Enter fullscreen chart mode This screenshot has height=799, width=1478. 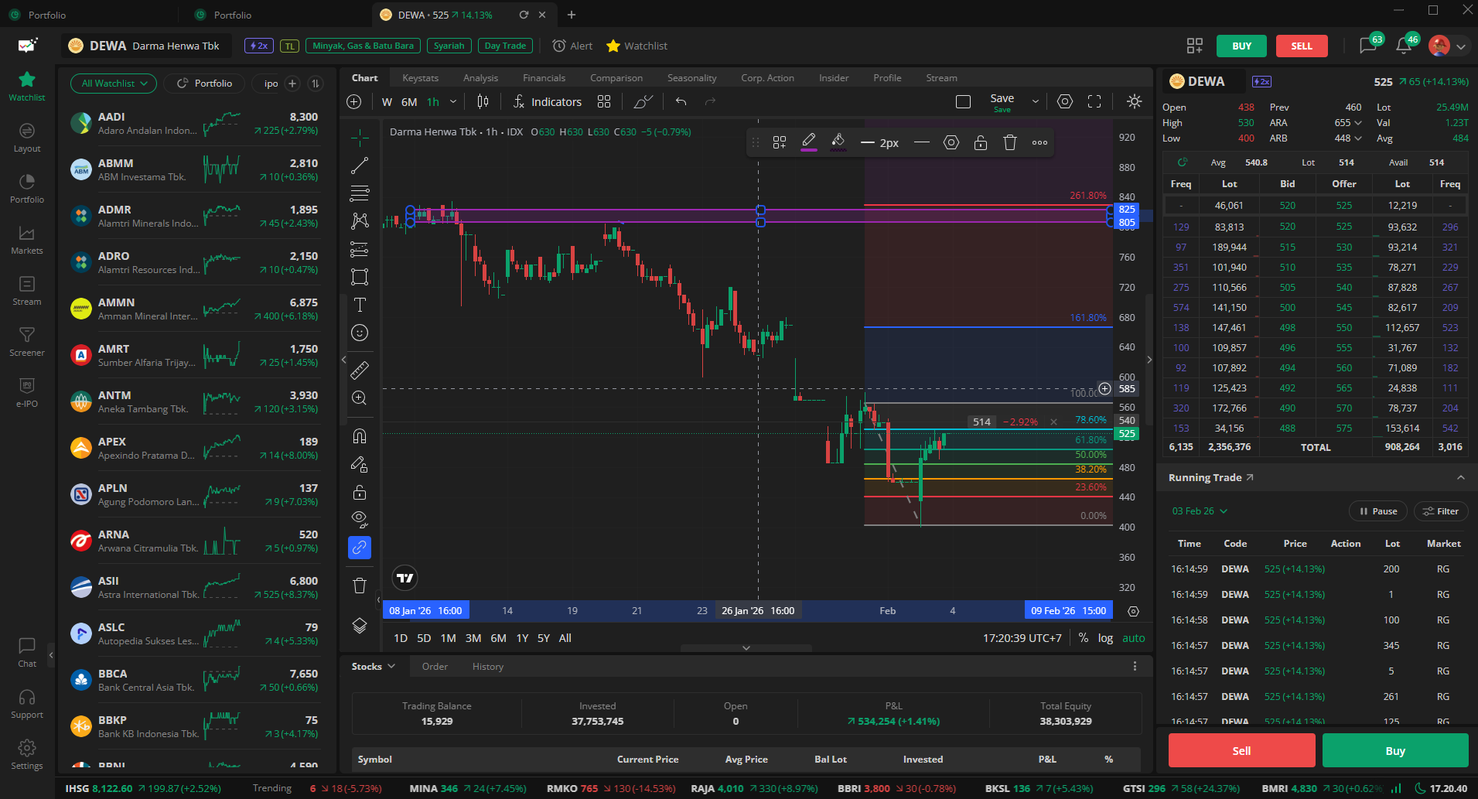coord(1094,102)
